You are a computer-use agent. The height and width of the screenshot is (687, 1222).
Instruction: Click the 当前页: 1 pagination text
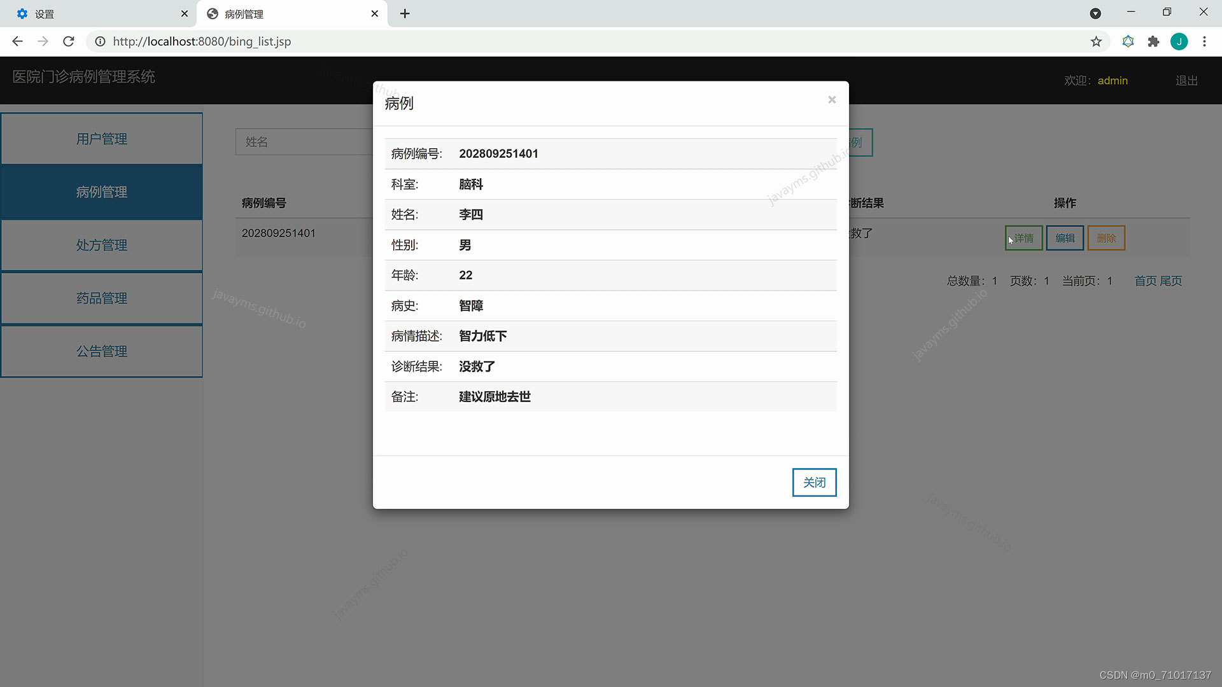click(1087, 281)
